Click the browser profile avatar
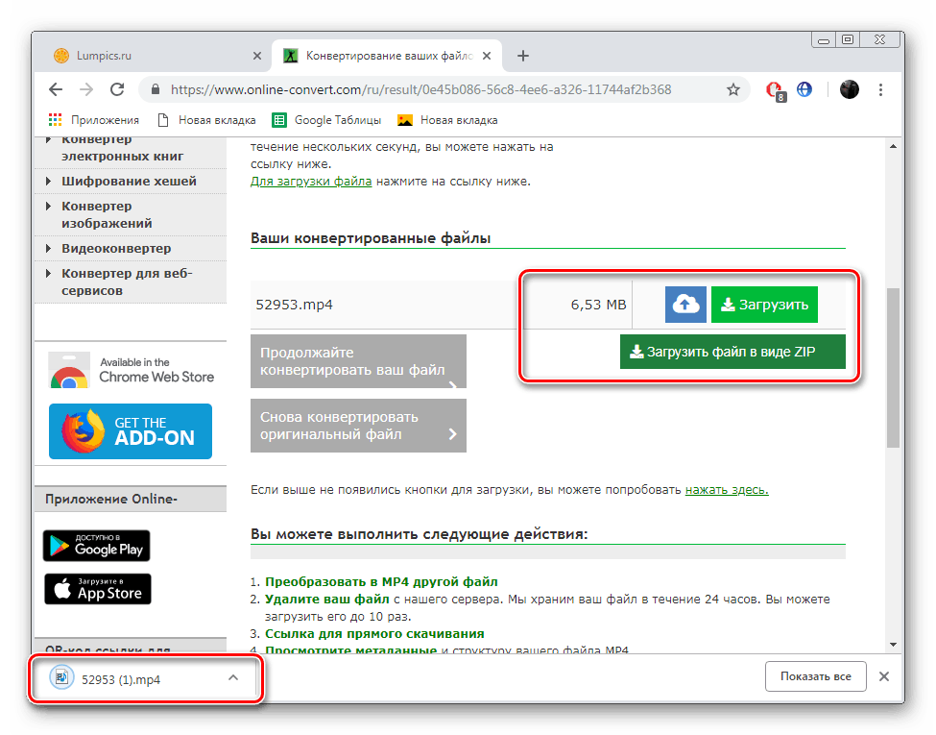 click(x=850, y=88)
